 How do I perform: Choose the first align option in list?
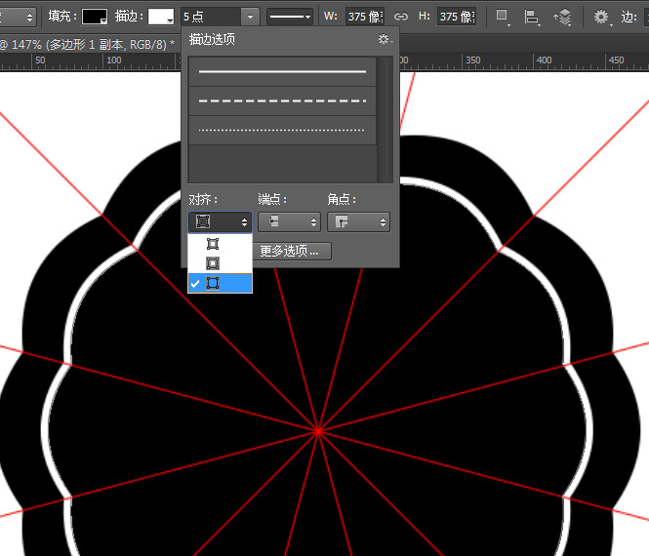click(x=214, y=244)
